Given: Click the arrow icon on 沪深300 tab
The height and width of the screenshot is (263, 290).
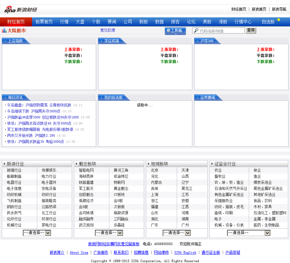Looking at the screenshot, I should (198, 41).
